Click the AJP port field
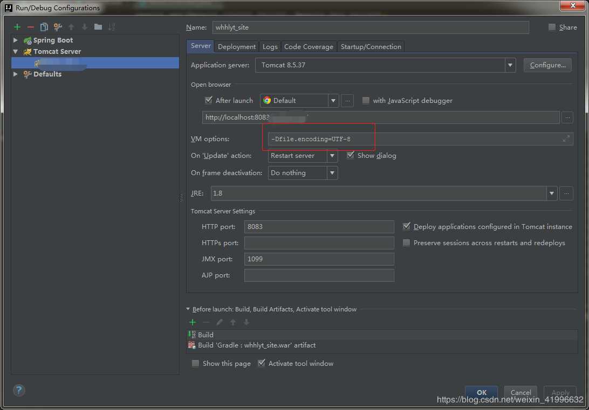 tap(319, 275)
